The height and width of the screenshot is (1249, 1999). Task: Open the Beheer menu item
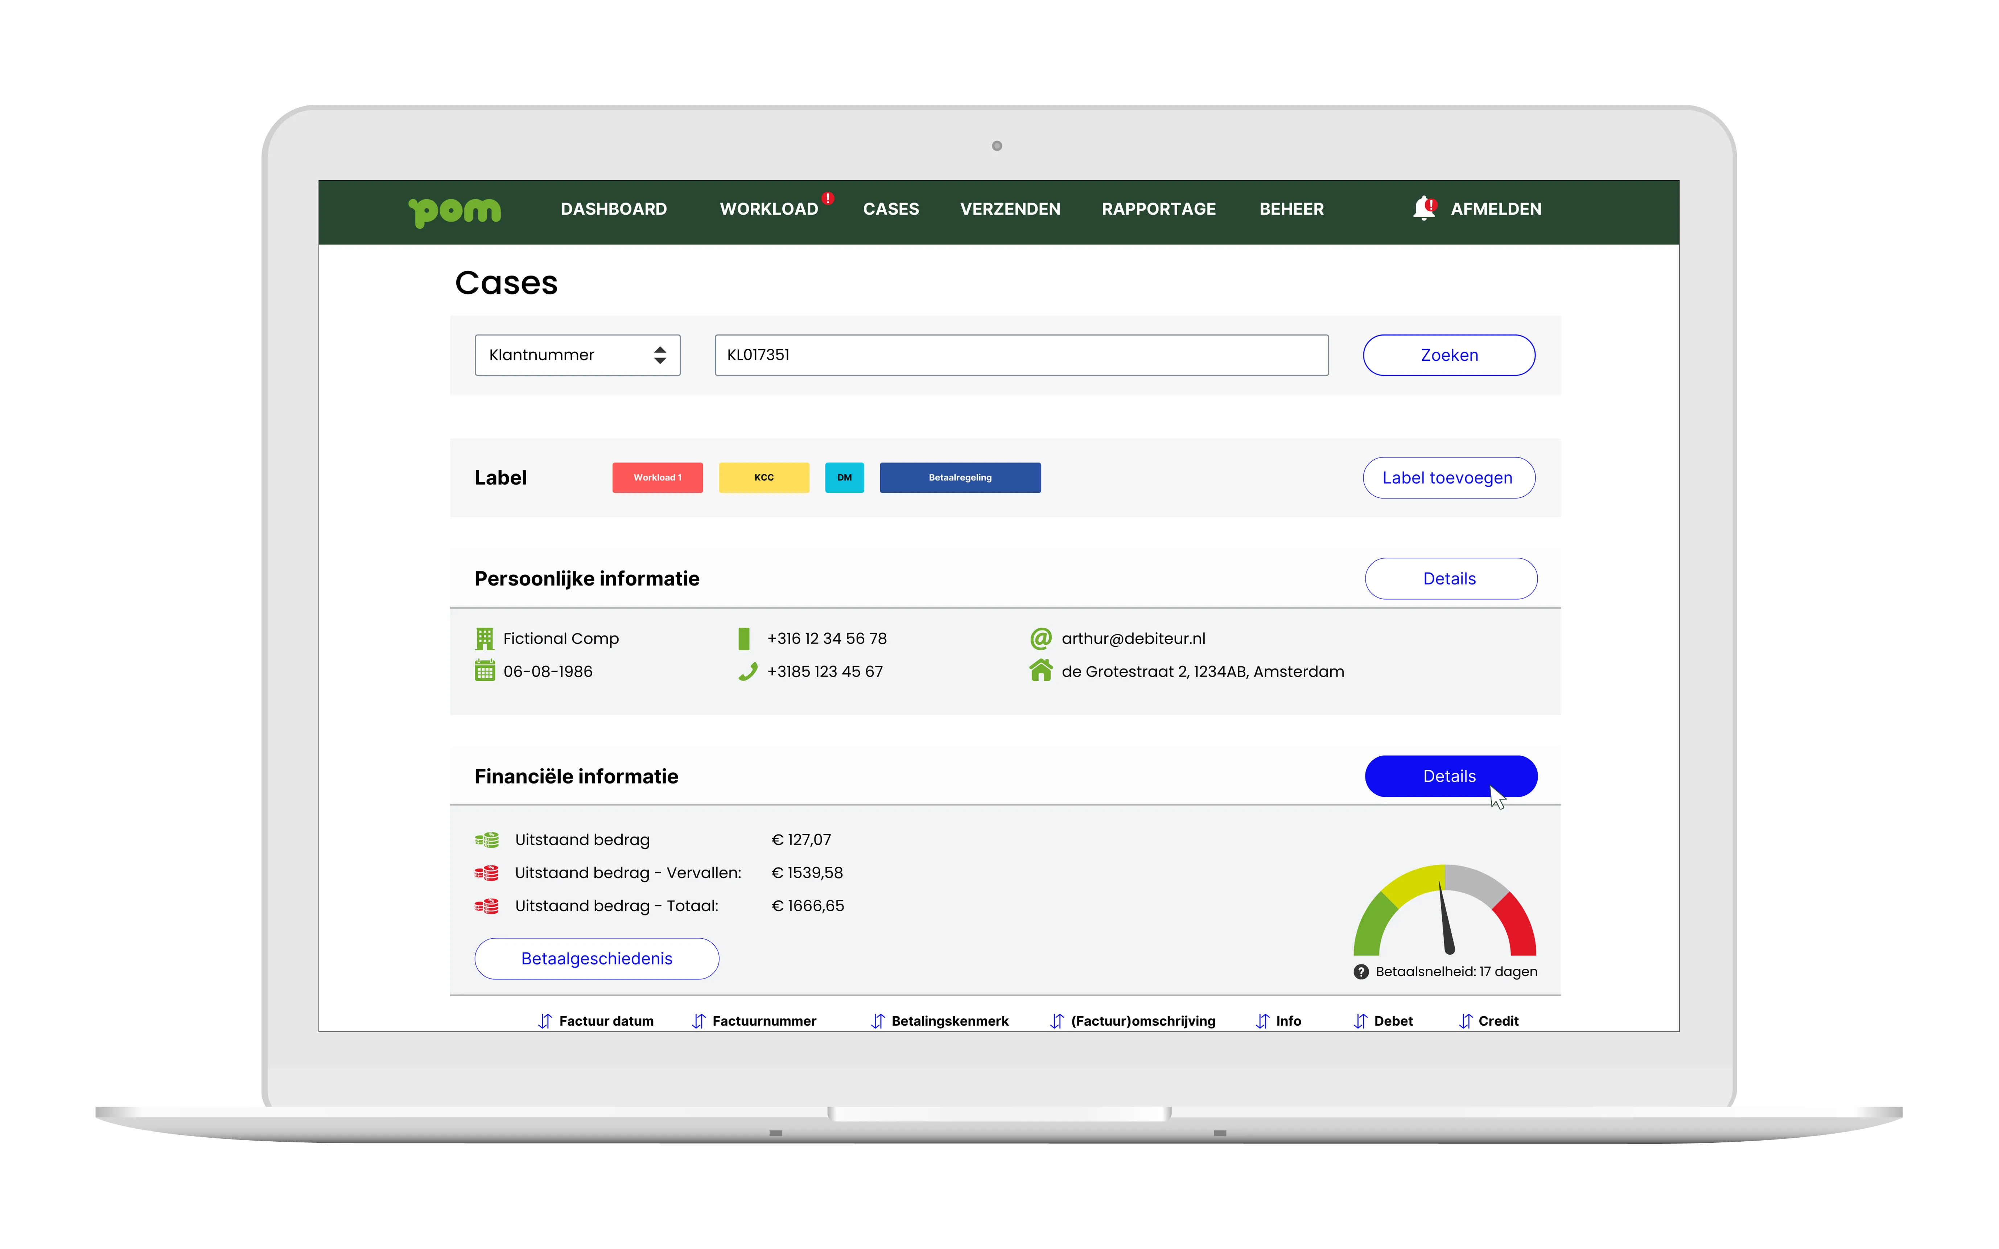coord(1292,209)
